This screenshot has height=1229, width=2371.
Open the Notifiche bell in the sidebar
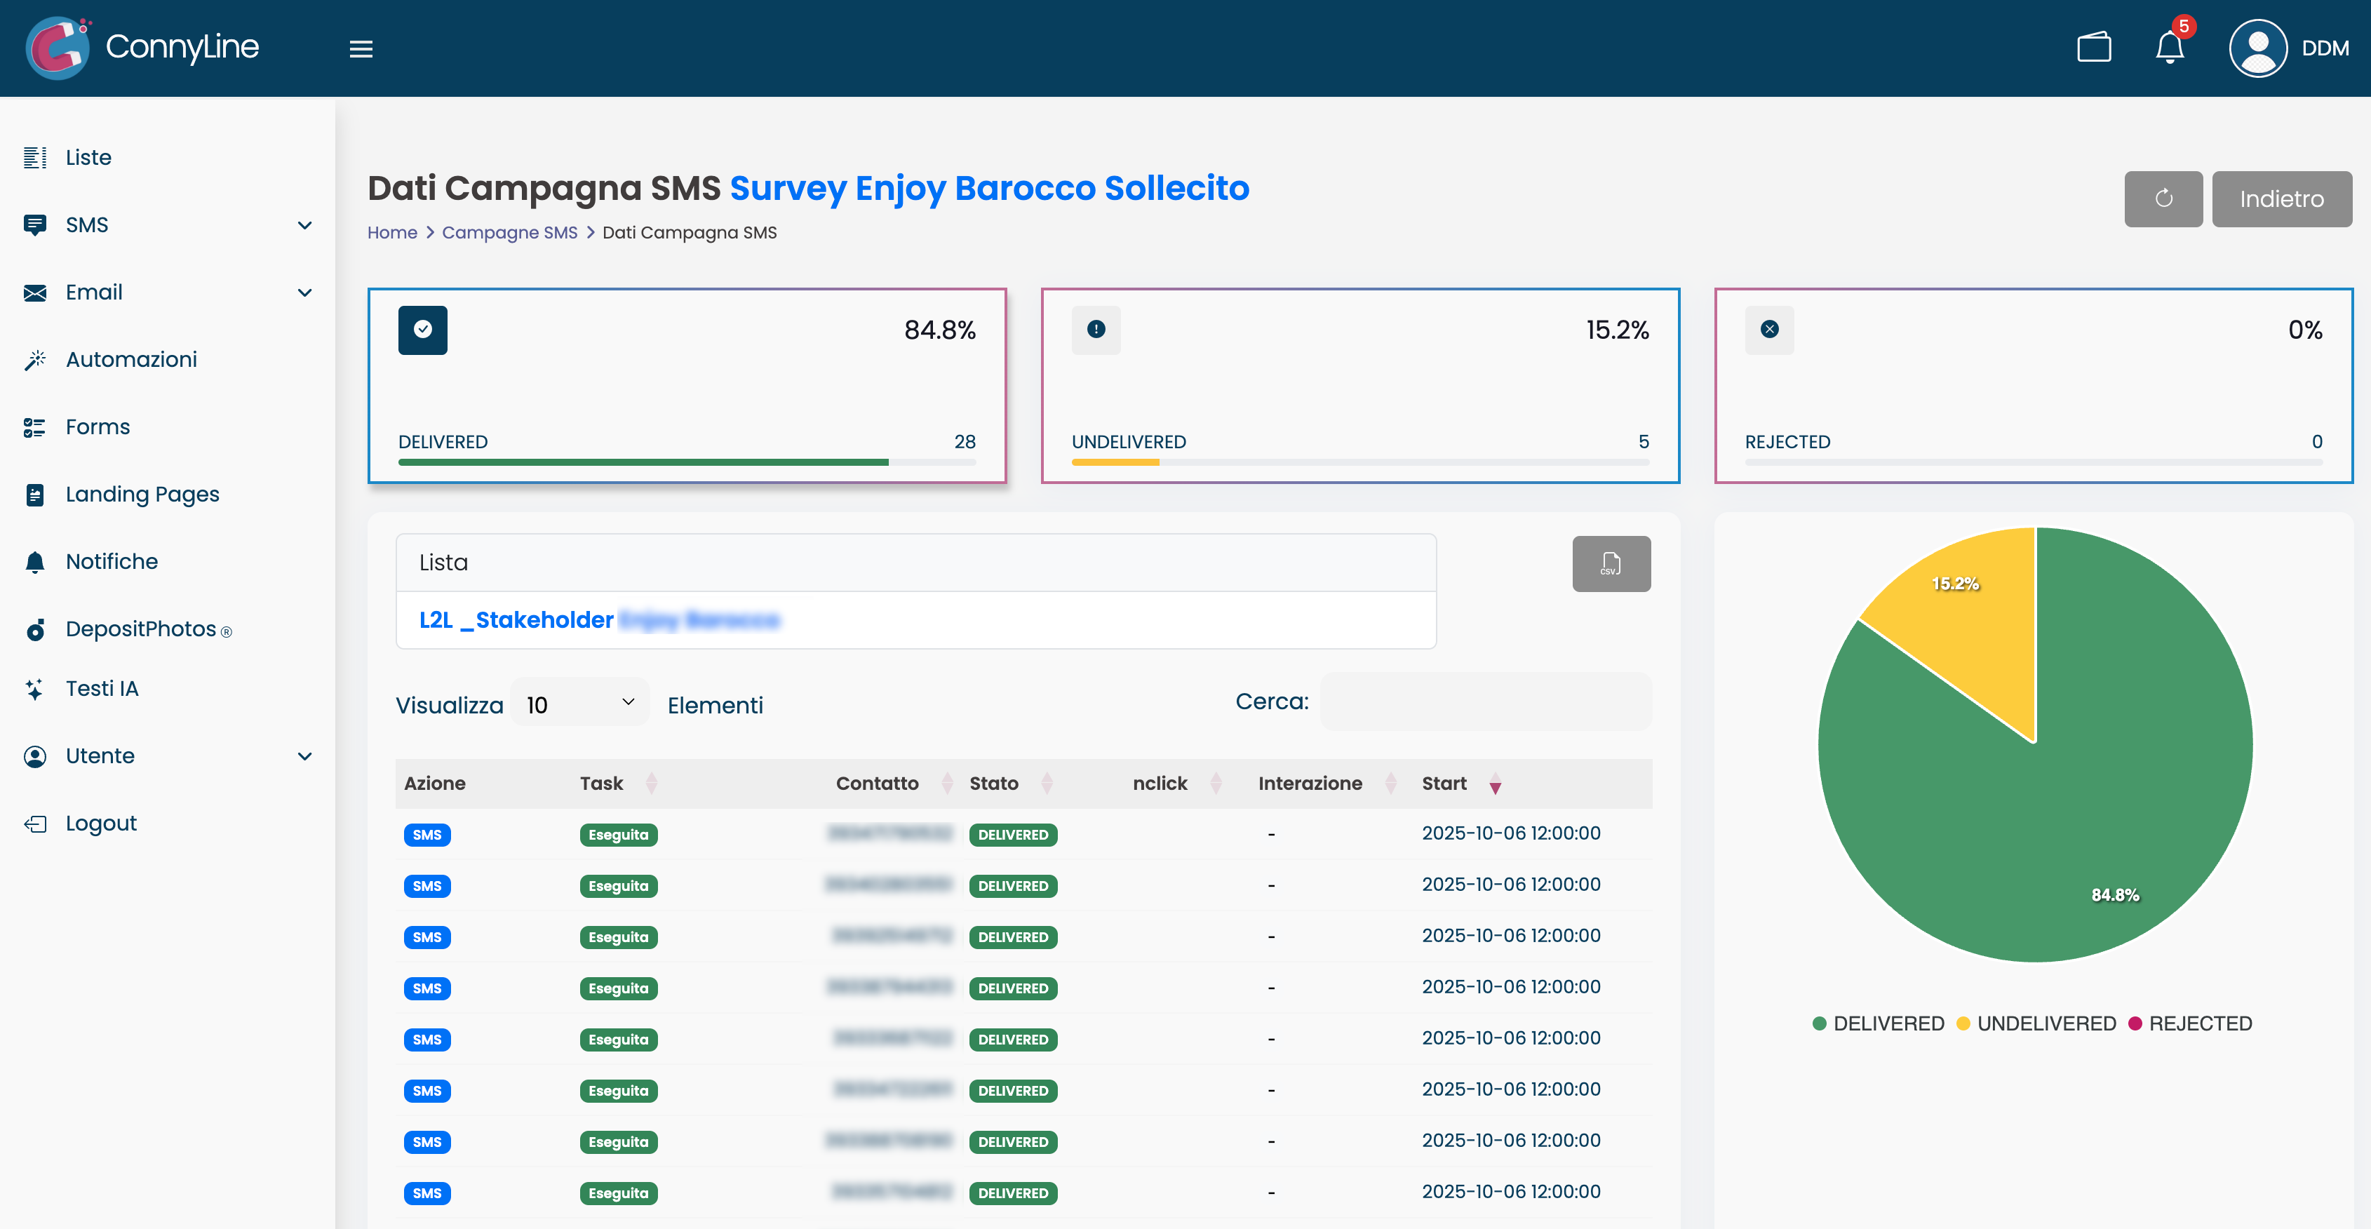point(35,560)
